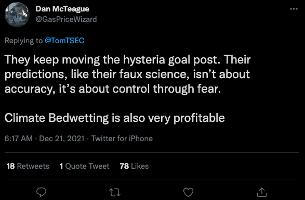
Task: Click the word 'Retweets' beside 18
Action: (x=33, y=166)
